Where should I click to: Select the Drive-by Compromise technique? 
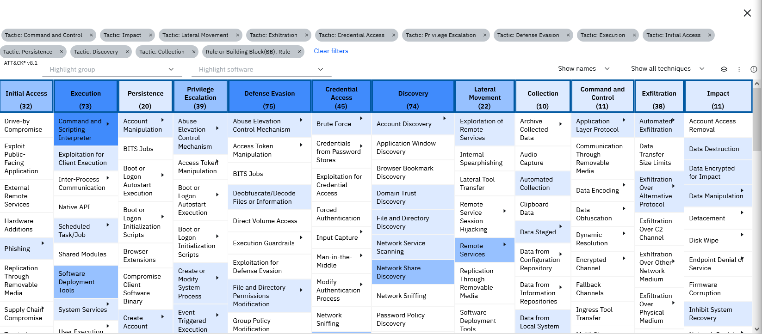[26, 125]
